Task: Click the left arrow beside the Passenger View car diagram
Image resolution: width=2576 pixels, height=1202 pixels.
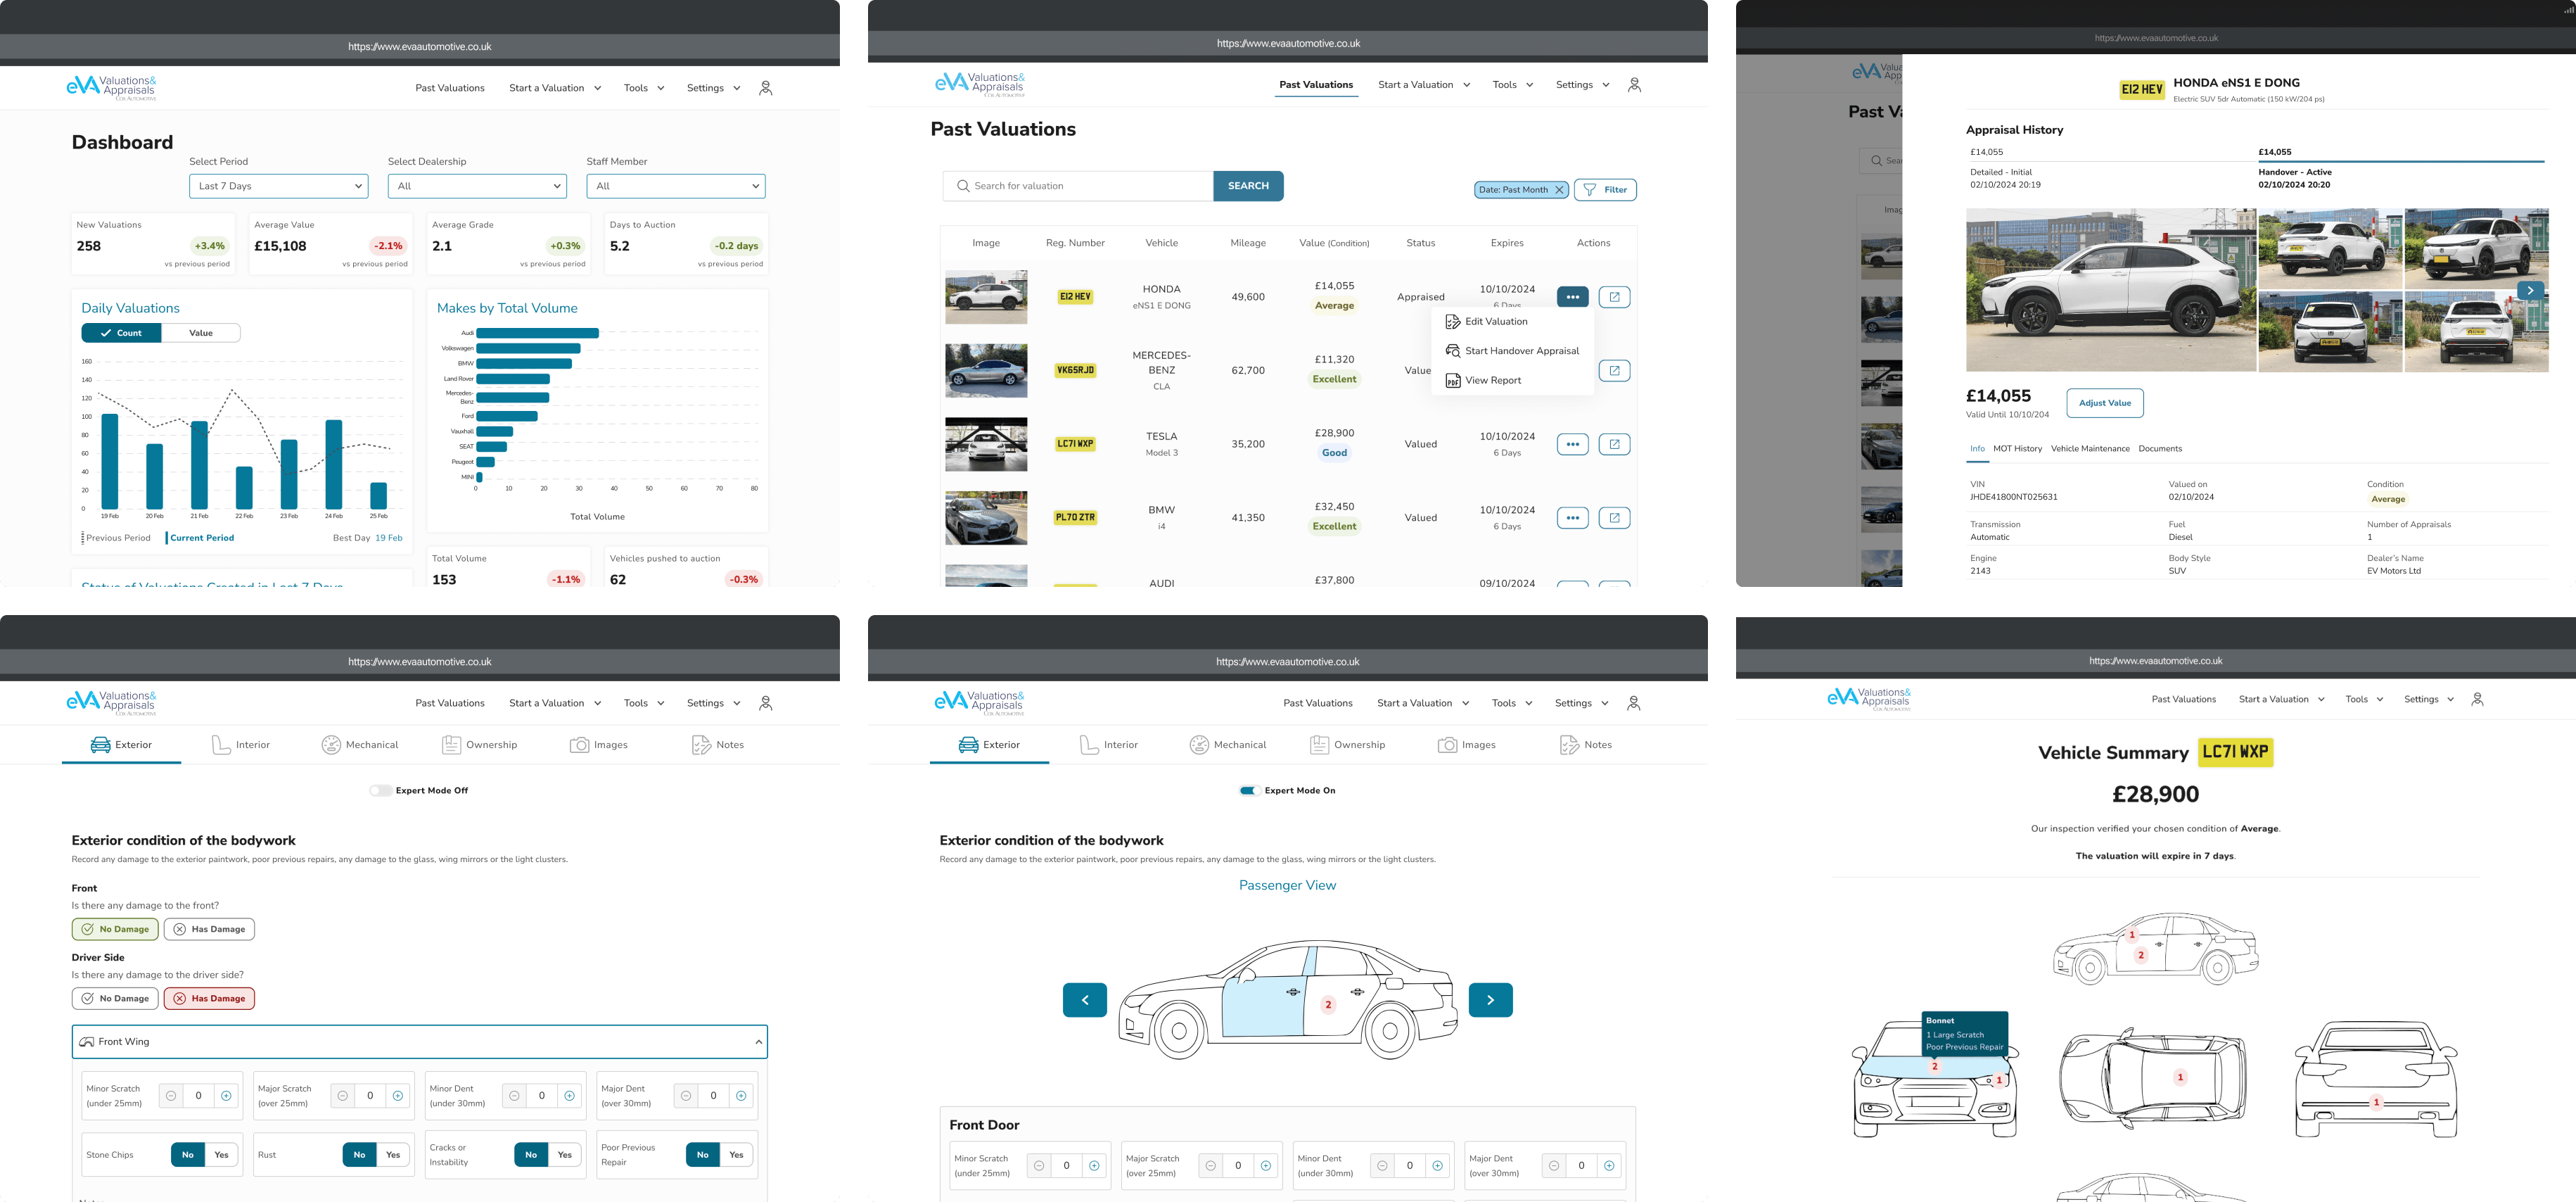Action: 1084,1000
